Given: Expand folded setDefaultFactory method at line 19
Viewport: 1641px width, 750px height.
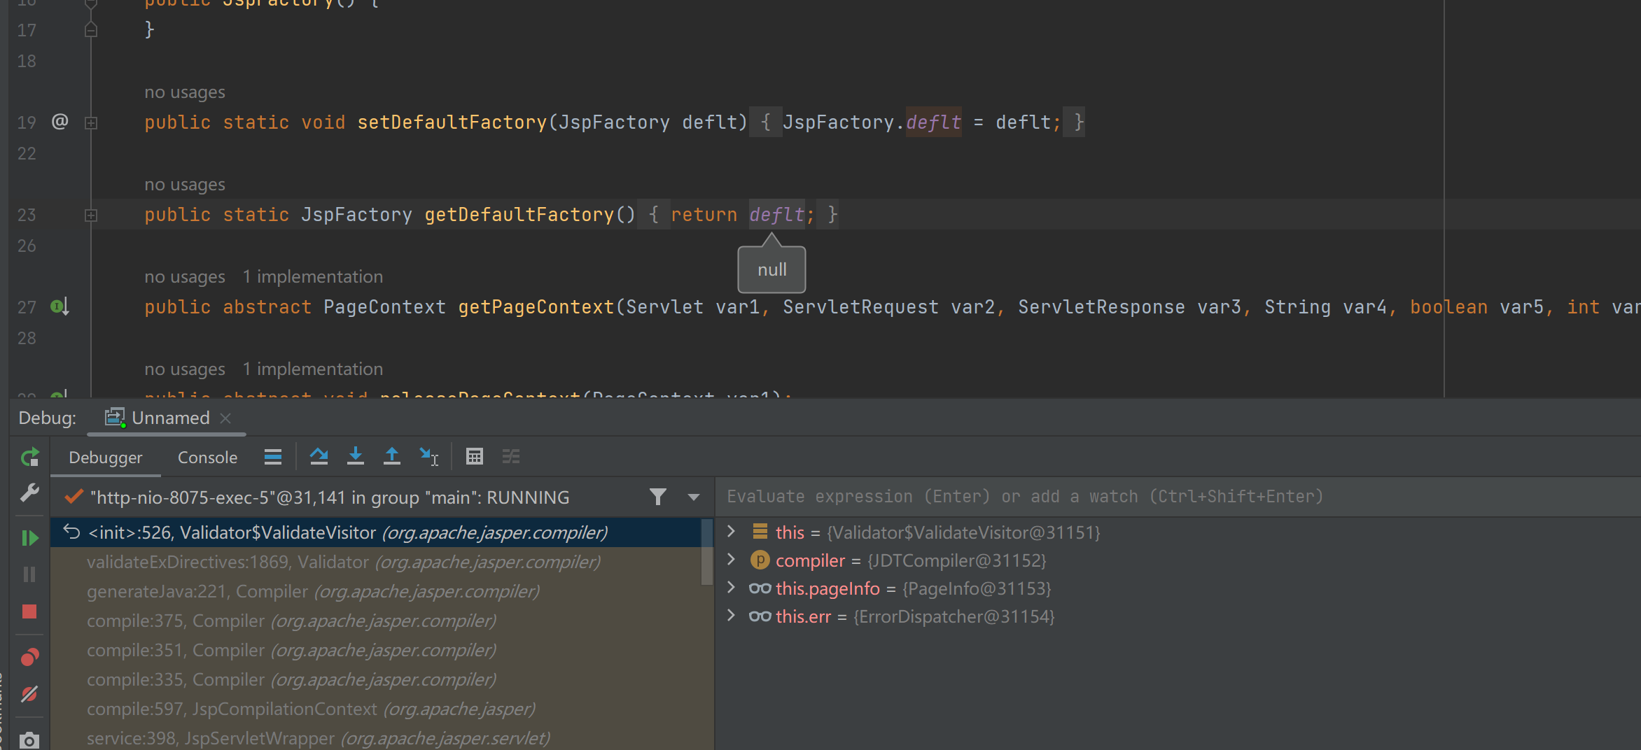Looking at the screenshot, I should [91, 123].
